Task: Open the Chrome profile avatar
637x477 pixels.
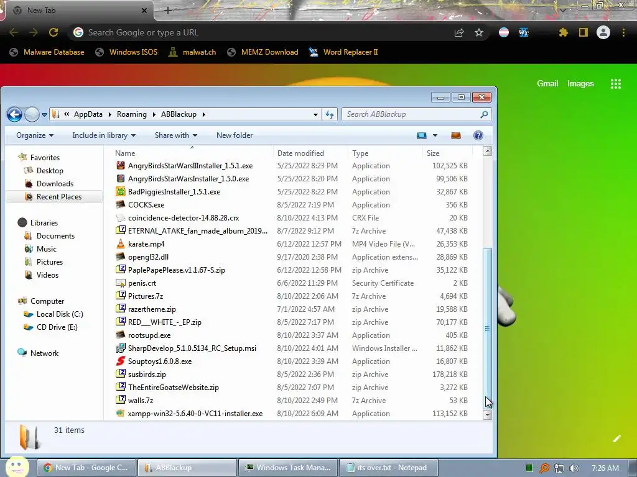Action: tap(603, 32)
